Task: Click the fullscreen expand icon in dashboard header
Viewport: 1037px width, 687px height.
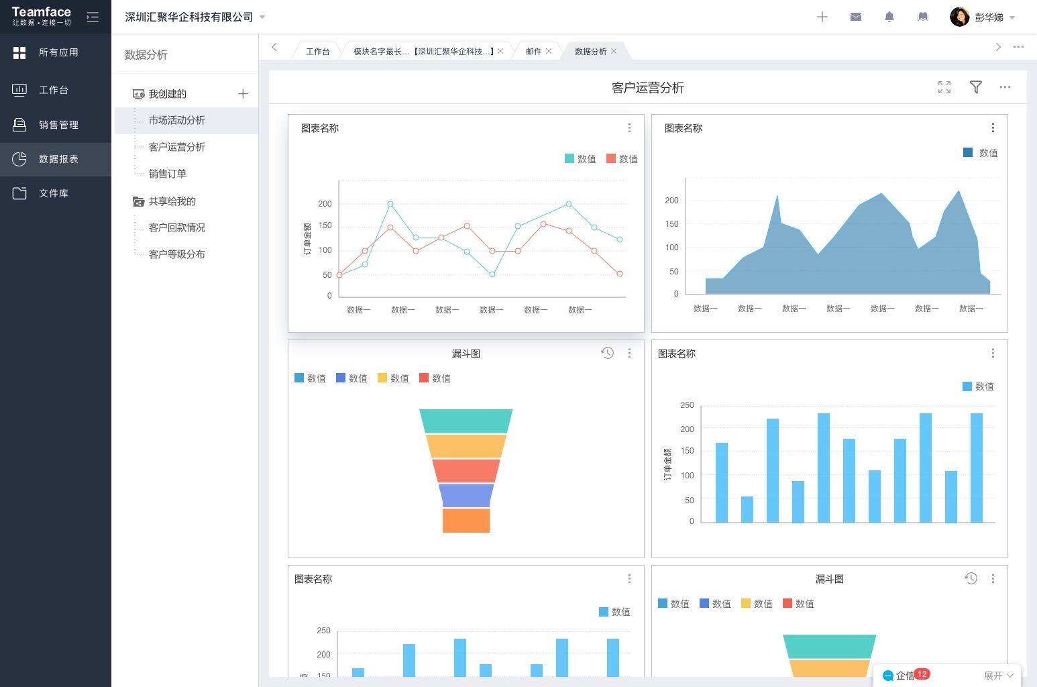Action: click(x=944, y=87)
